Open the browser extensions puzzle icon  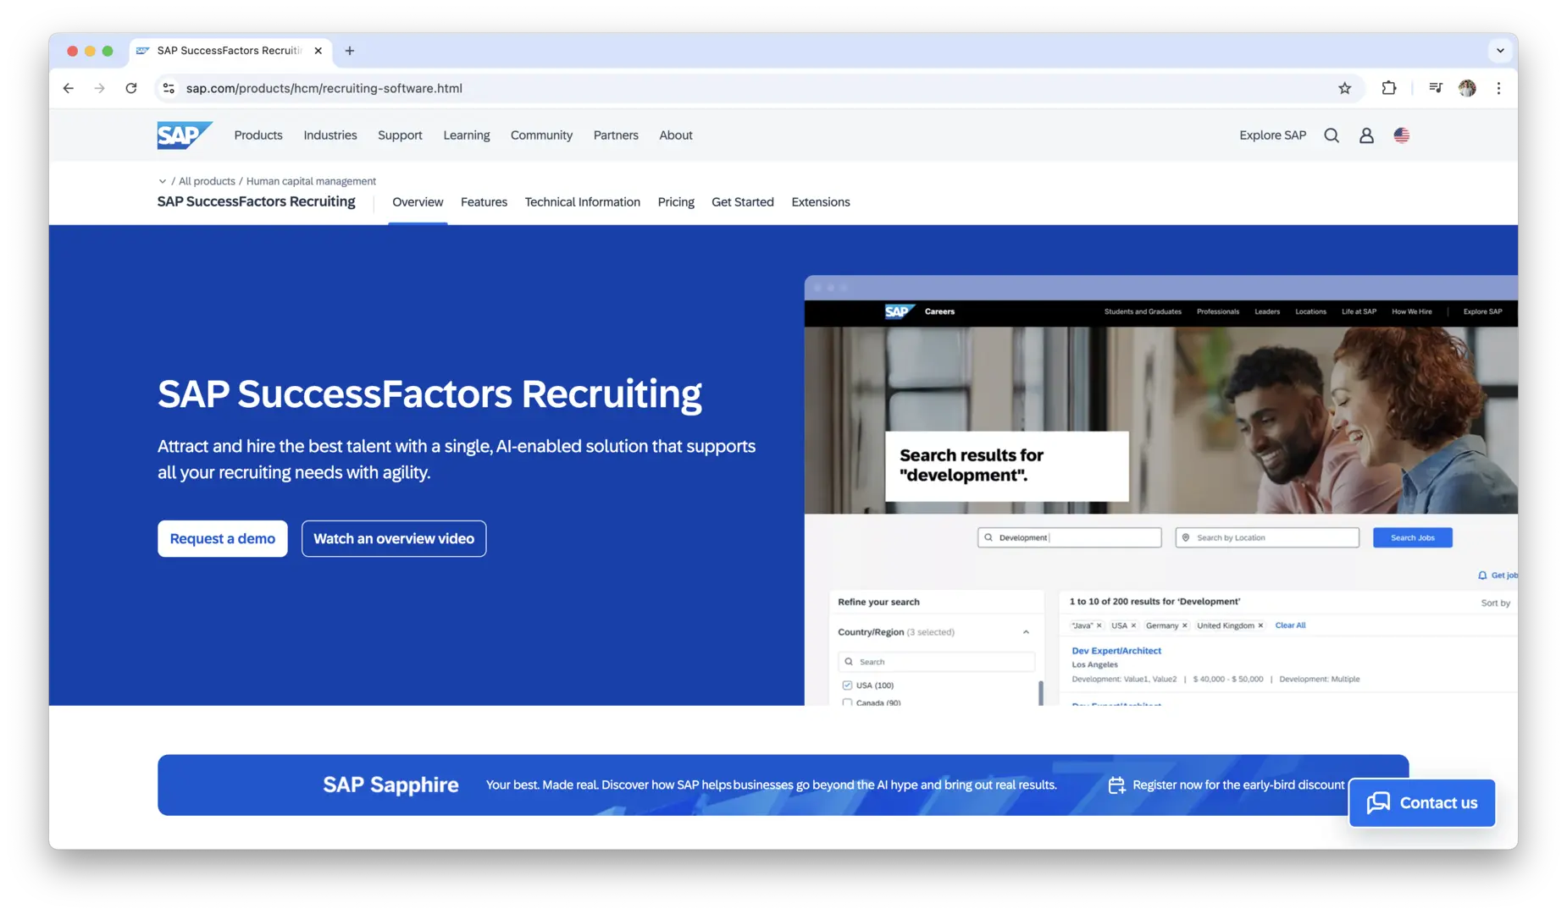pyautogui.click(x=1389, y=88)
